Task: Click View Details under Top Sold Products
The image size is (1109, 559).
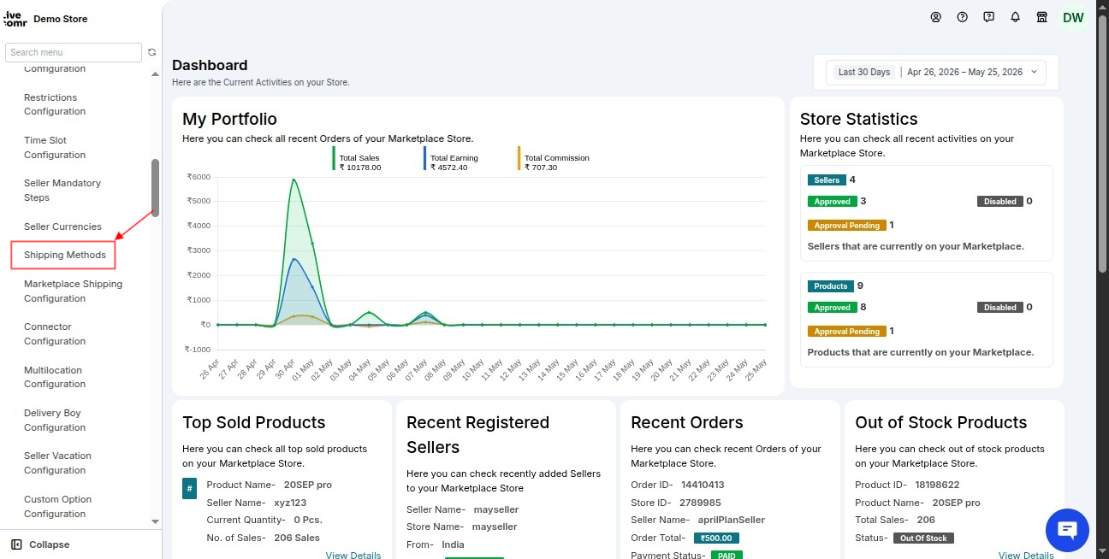Action: pyautogui.click(x=353, y=555)
